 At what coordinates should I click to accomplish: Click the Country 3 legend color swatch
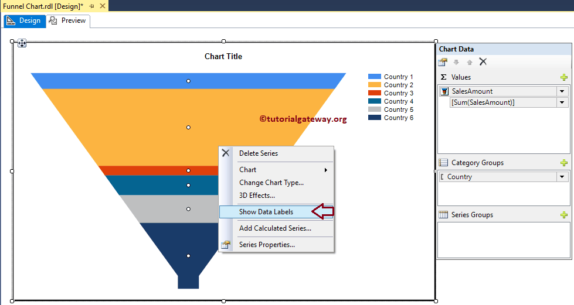tap(375, 93)
